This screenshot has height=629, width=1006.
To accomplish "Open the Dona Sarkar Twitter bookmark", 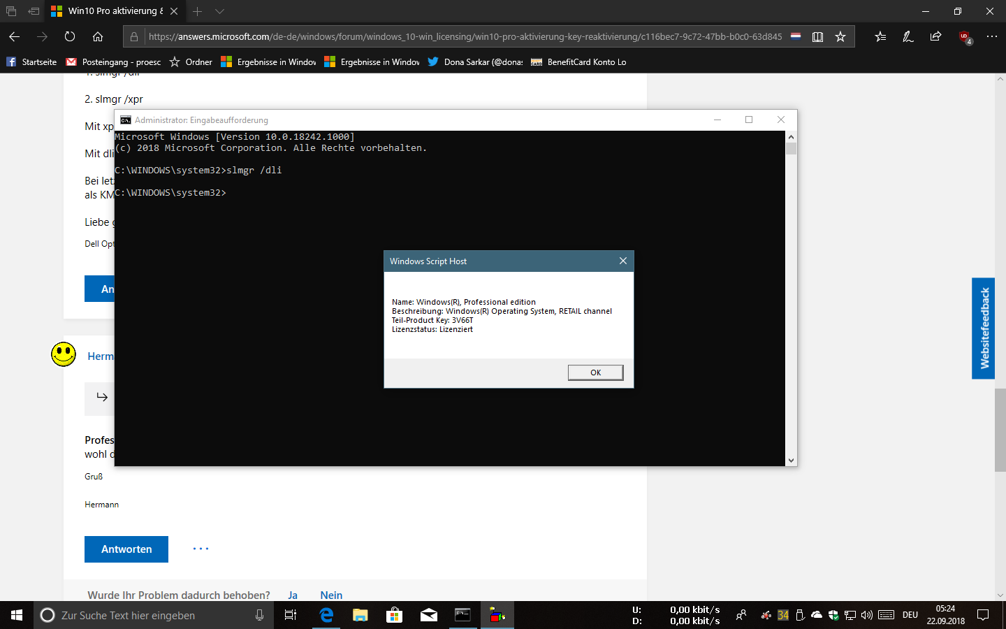I will pos(475,62).
